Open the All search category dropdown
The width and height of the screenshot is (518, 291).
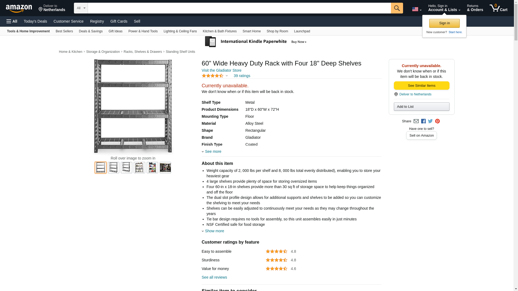(x=81, y=8)
